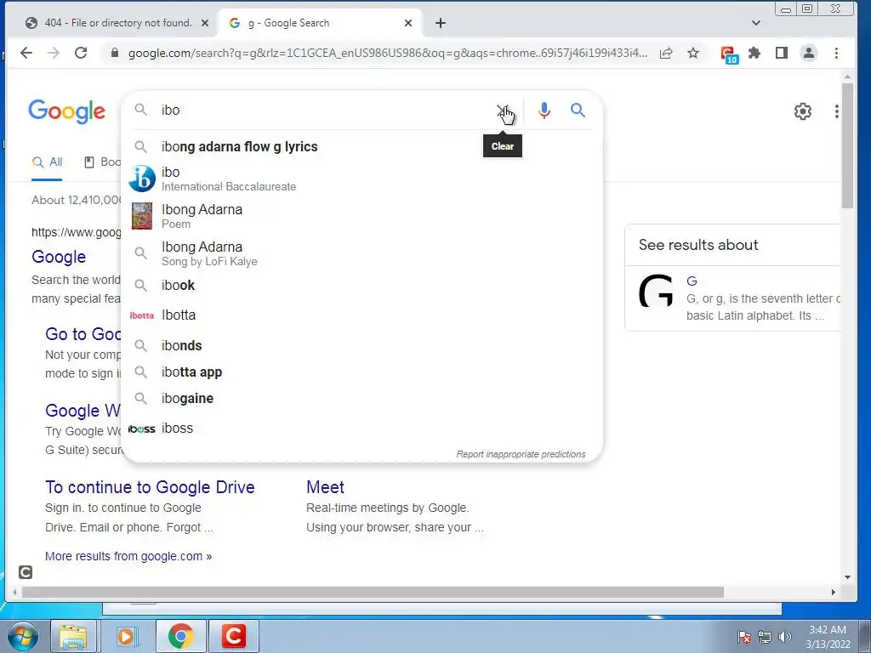Clear the search box text
This screenshot has height=653, width=871.
coord(502,111)
